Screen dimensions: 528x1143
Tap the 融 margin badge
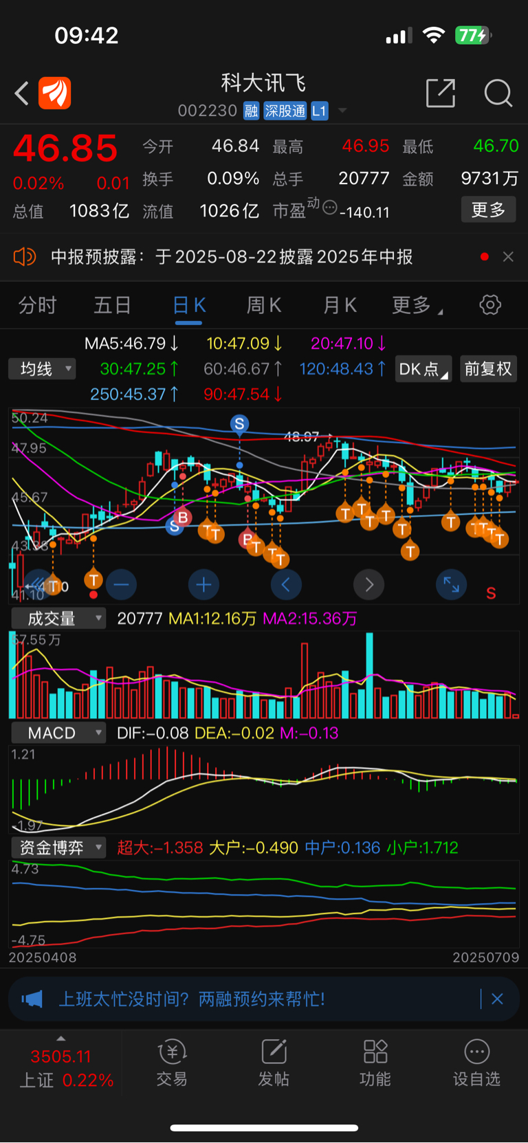coord(251,111)
